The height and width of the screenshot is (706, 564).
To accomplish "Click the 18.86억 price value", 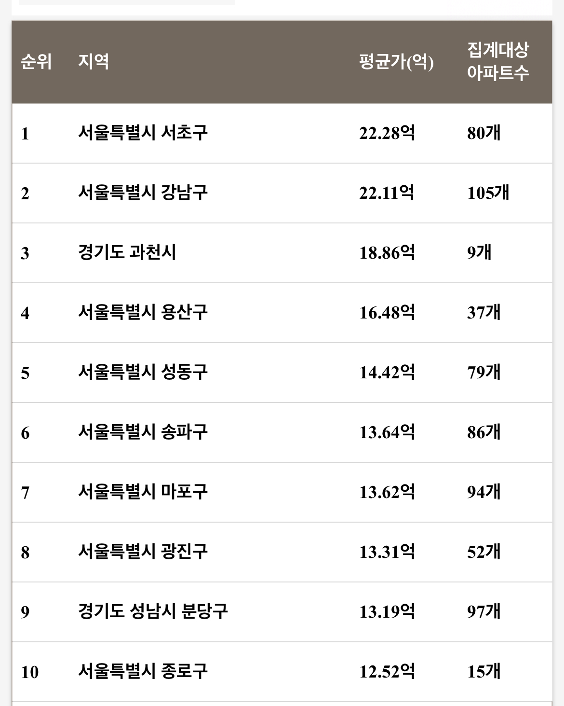I will (x=387, y=252).
